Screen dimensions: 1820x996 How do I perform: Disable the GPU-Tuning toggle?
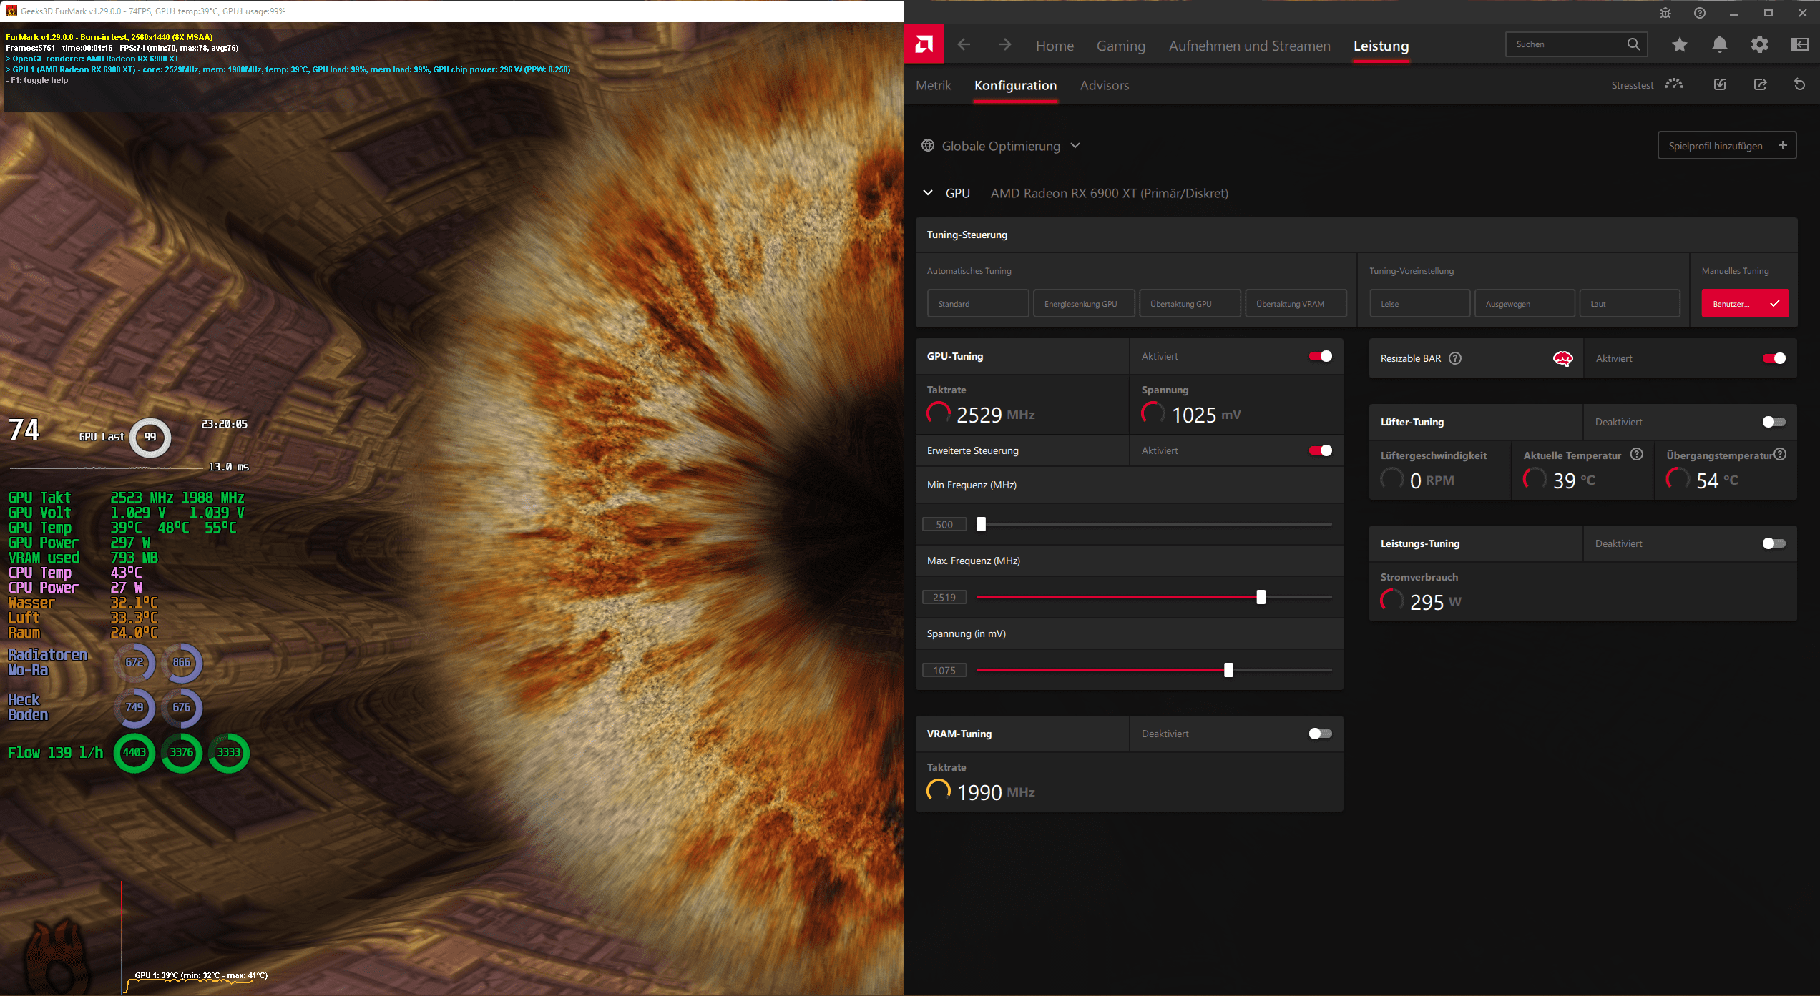[x=1320, y=356]
